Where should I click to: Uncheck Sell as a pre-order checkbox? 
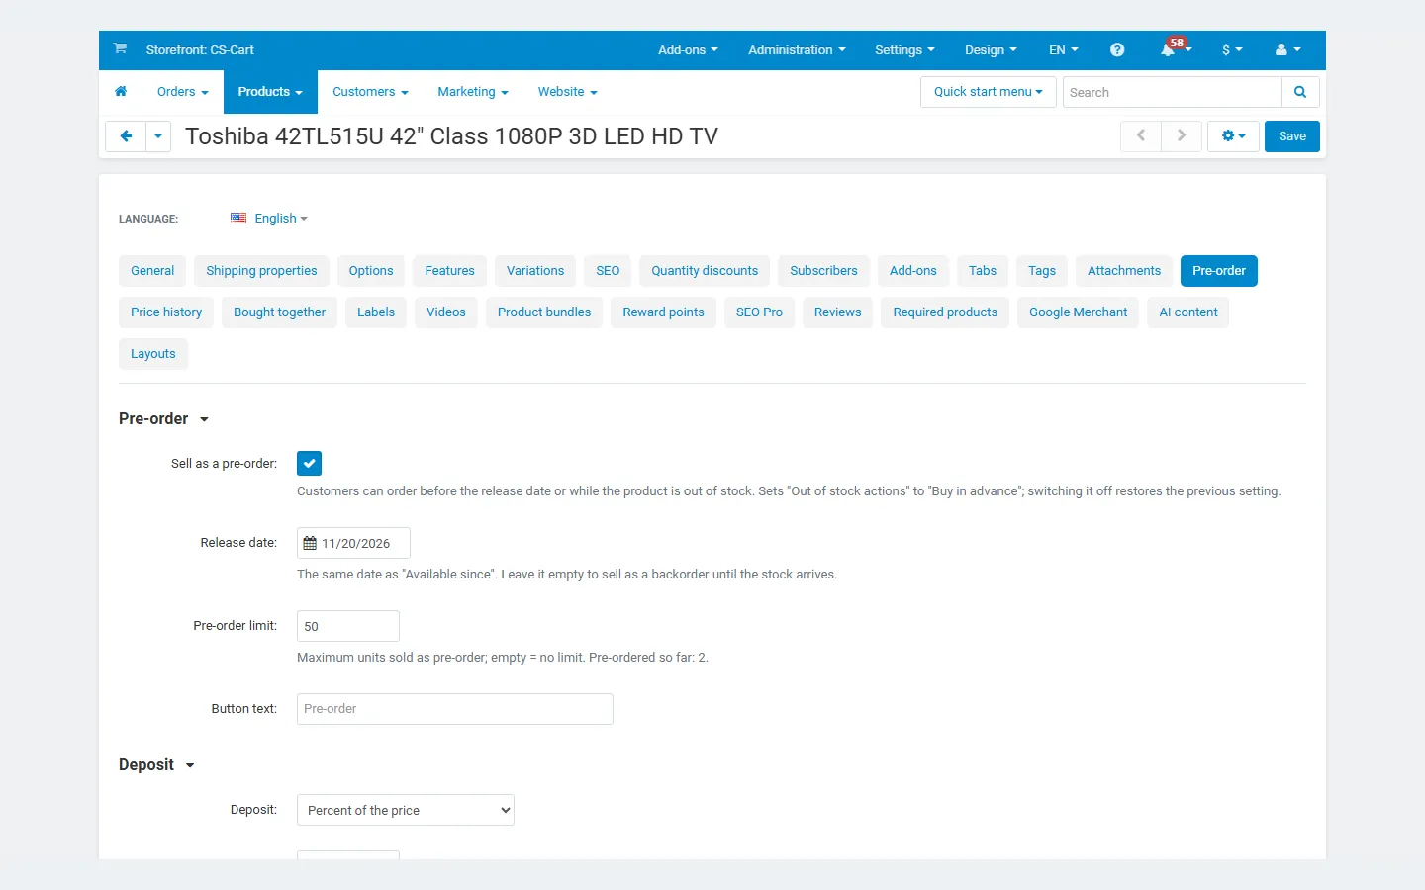309,463
